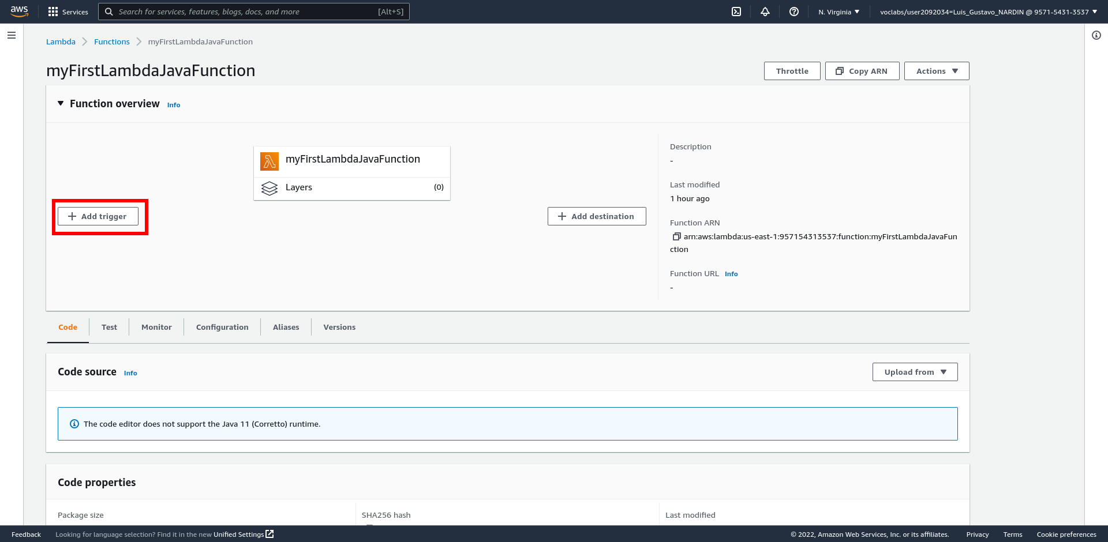Collapse the Function overview section

point(61,104)
